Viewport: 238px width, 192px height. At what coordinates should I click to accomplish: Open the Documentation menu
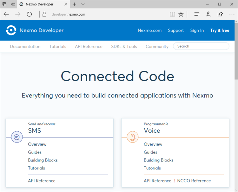(25, 46)
